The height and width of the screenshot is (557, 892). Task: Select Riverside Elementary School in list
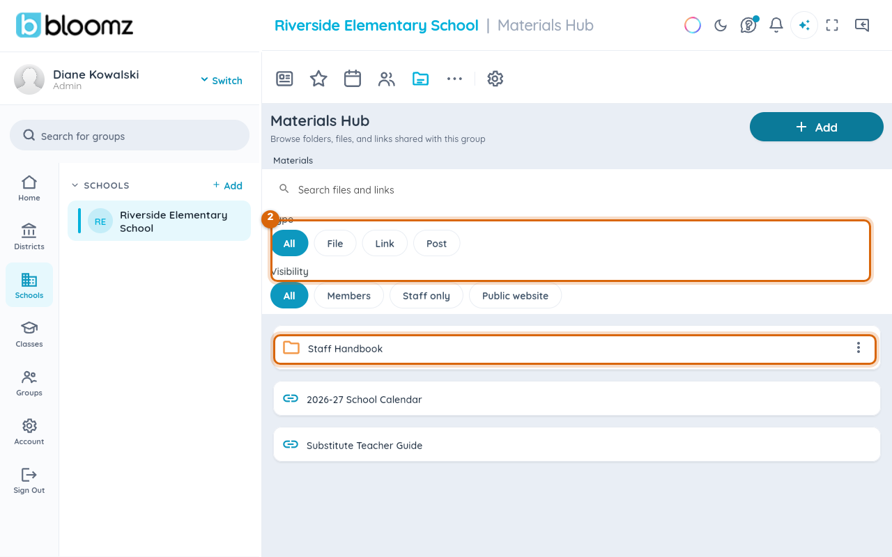coord(160,221)
